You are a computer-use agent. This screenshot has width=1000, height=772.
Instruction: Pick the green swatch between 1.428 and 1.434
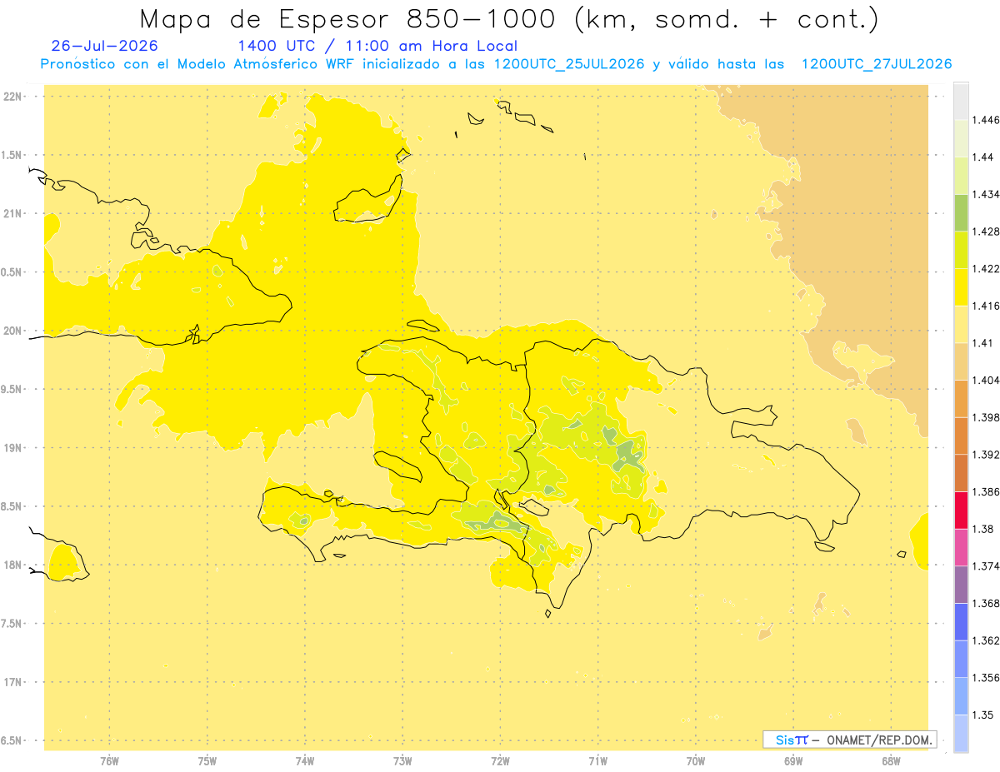click(x=961, y=212)
